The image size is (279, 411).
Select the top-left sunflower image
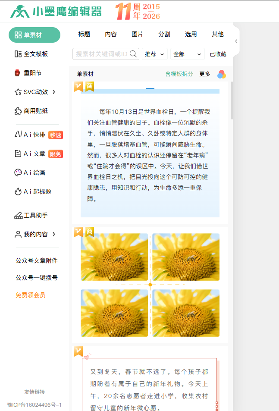[x=114, y=257]
